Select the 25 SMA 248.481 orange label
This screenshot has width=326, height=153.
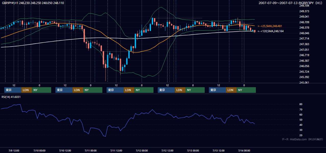point(270,26)
